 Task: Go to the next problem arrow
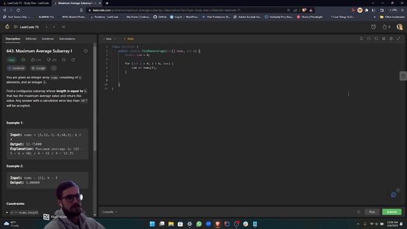point(54,27)
